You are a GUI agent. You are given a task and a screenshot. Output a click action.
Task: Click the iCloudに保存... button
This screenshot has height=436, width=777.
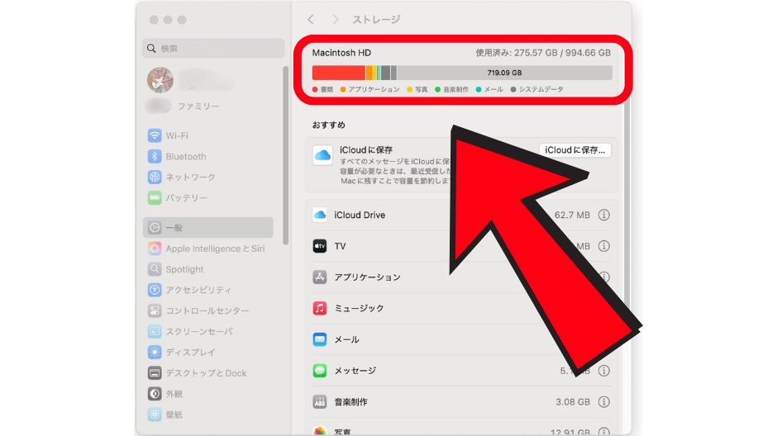coord(574,150)
